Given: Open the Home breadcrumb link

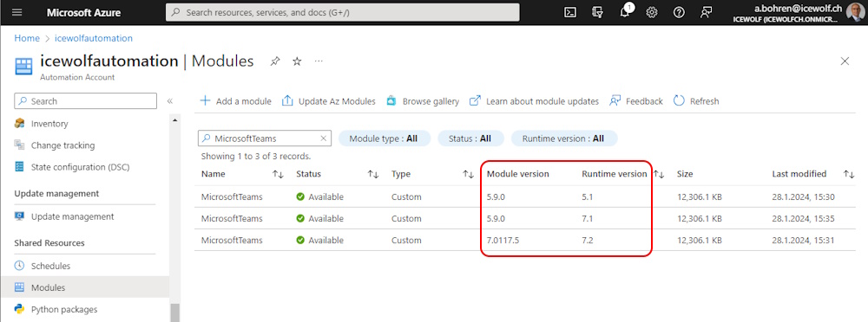Looking at the screenshot, I should click(27, 38).
